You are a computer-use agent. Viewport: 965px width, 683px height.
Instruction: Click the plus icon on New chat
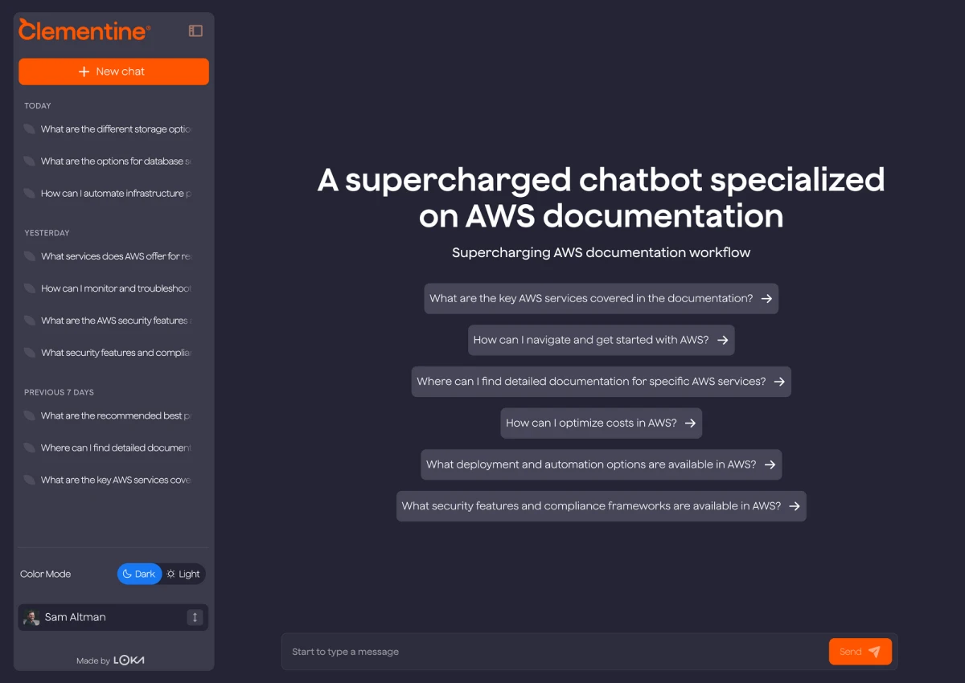click(x=83, y=72)
